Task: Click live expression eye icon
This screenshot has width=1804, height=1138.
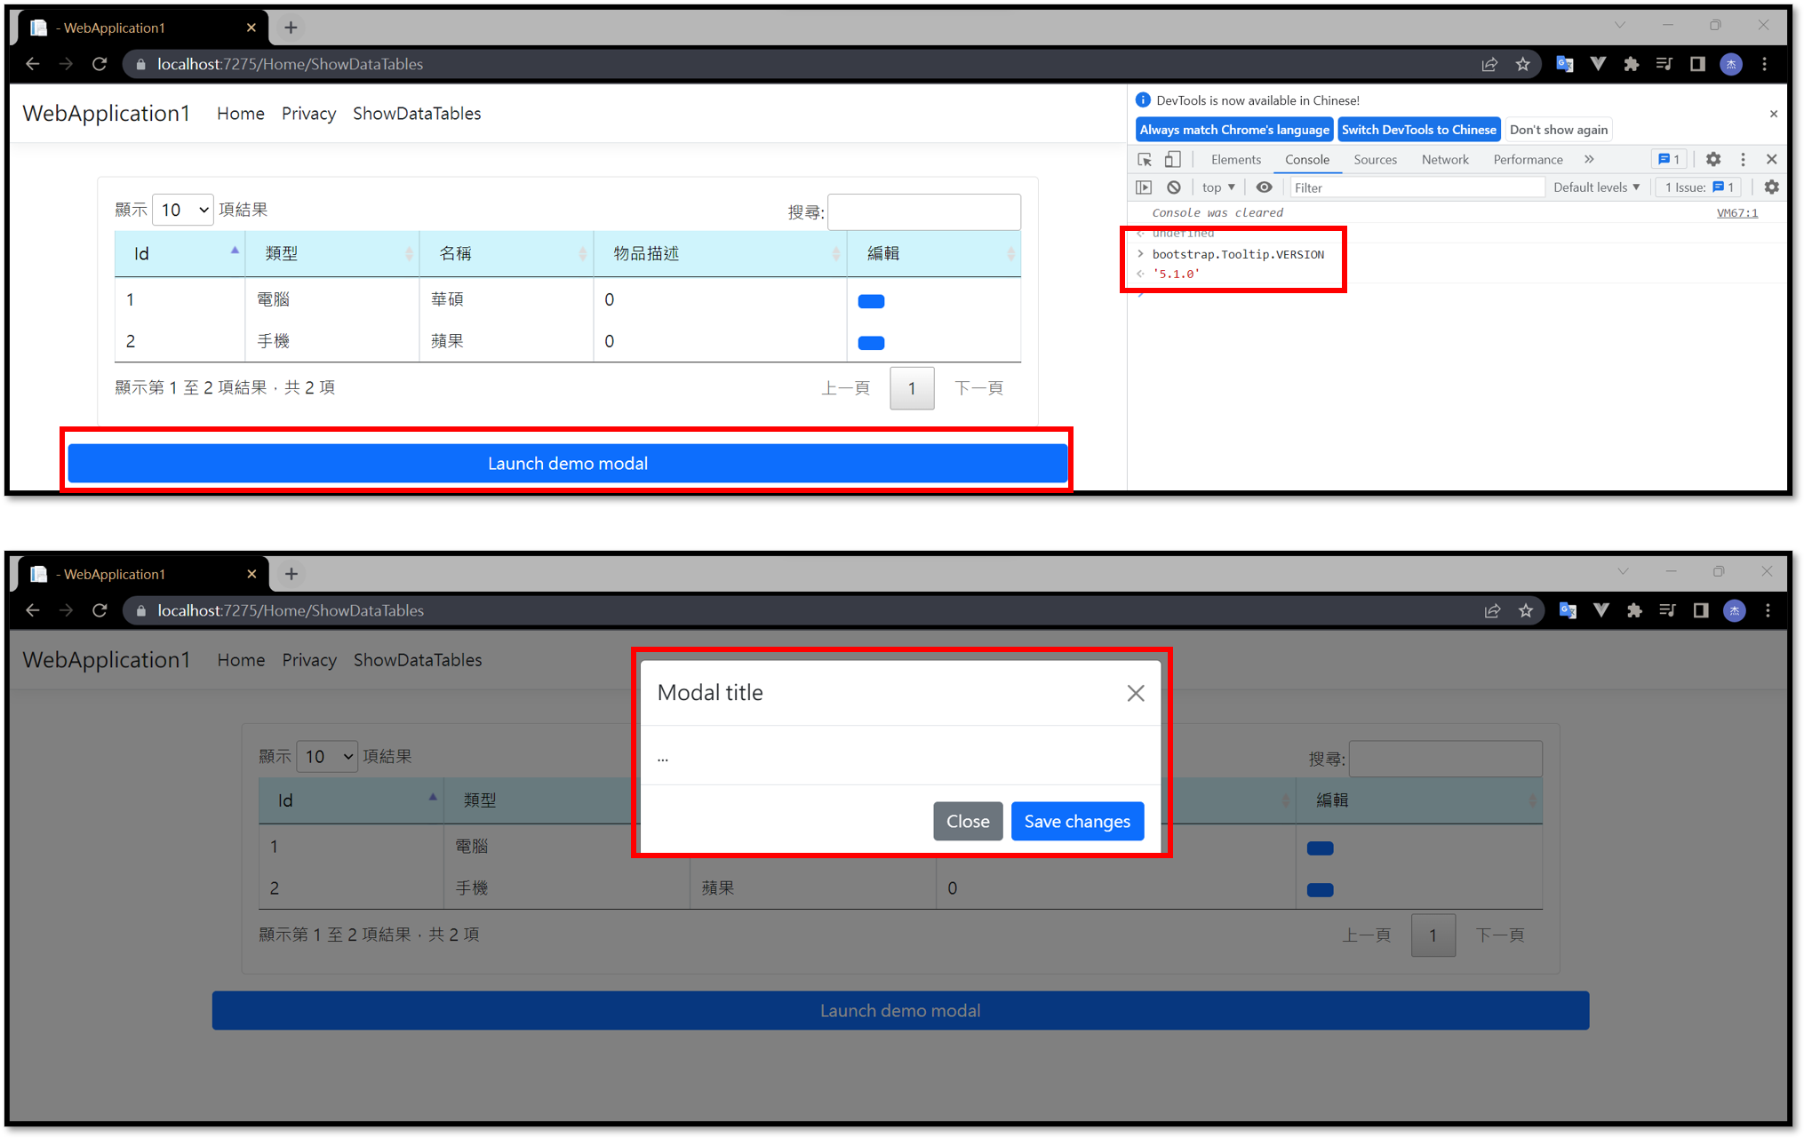Action: 1264,187
